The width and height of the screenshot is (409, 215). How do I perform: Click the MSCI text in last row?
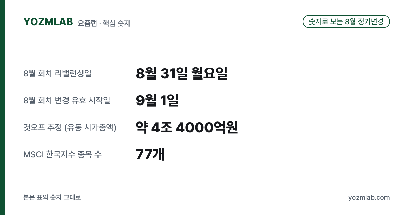[x=33, y=154]
